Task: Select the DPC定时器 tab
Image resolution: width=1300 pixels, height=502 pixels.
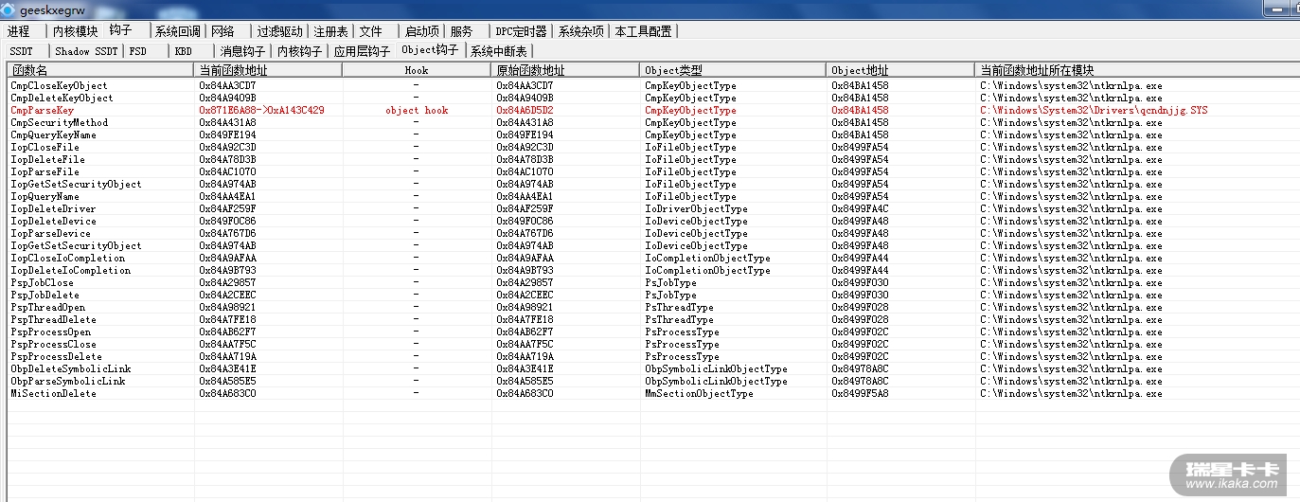Action: (521, 31)
